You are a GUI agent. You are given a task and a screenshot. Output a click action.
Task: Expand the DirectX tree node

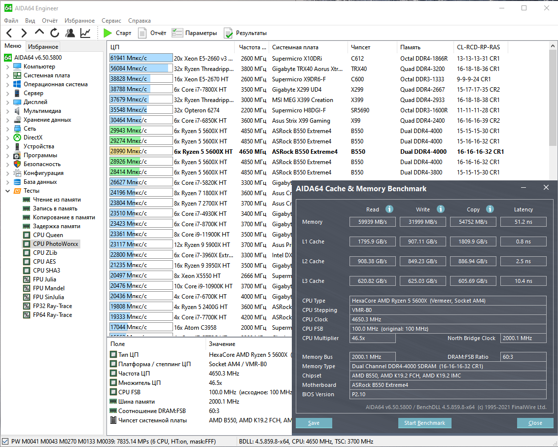click(7, 138)
